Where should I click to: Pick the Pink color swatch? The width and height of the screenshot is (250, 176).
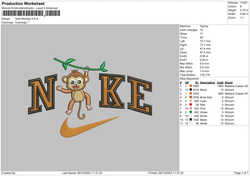click(191, 108)
